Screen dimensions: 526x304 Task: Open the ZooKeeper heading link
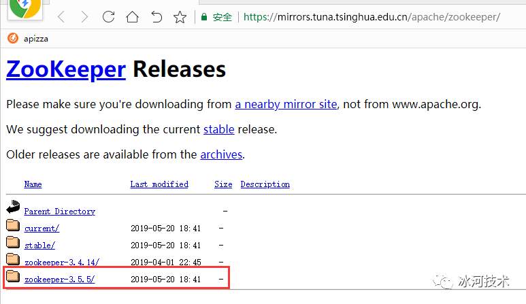66,69
